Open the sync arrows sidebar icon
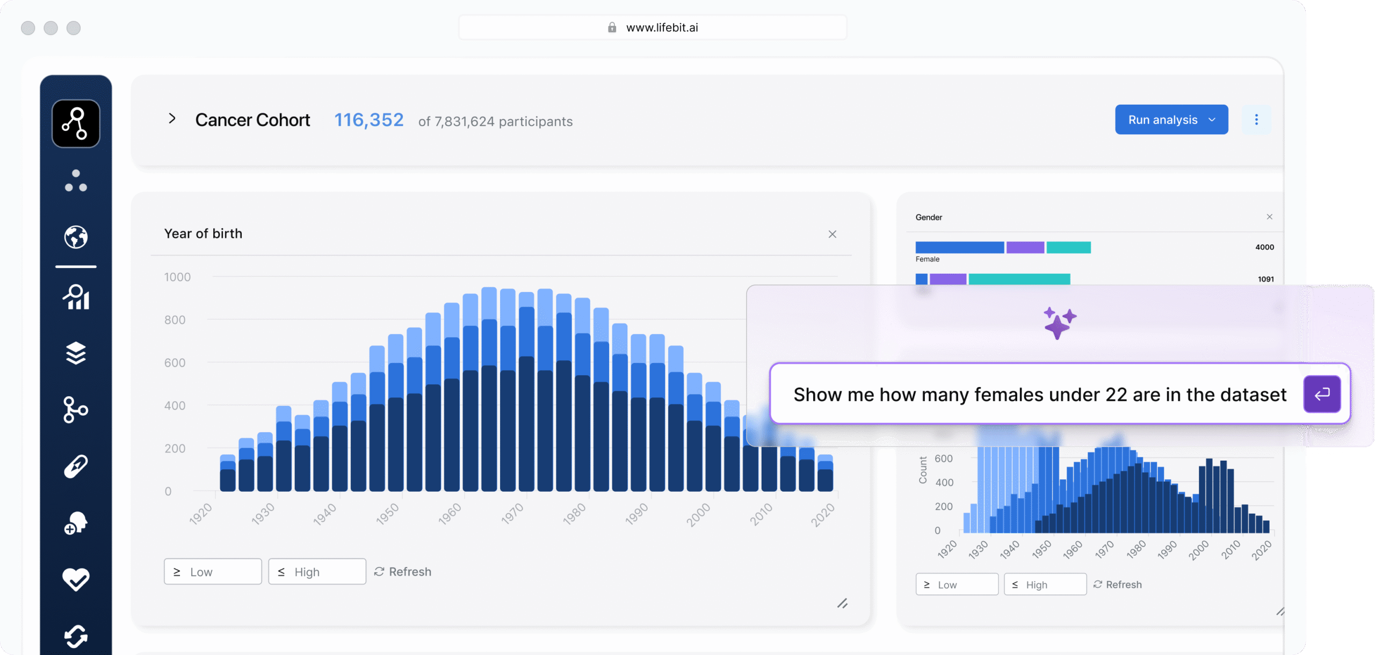1375x655 pixels. [76, 637]
